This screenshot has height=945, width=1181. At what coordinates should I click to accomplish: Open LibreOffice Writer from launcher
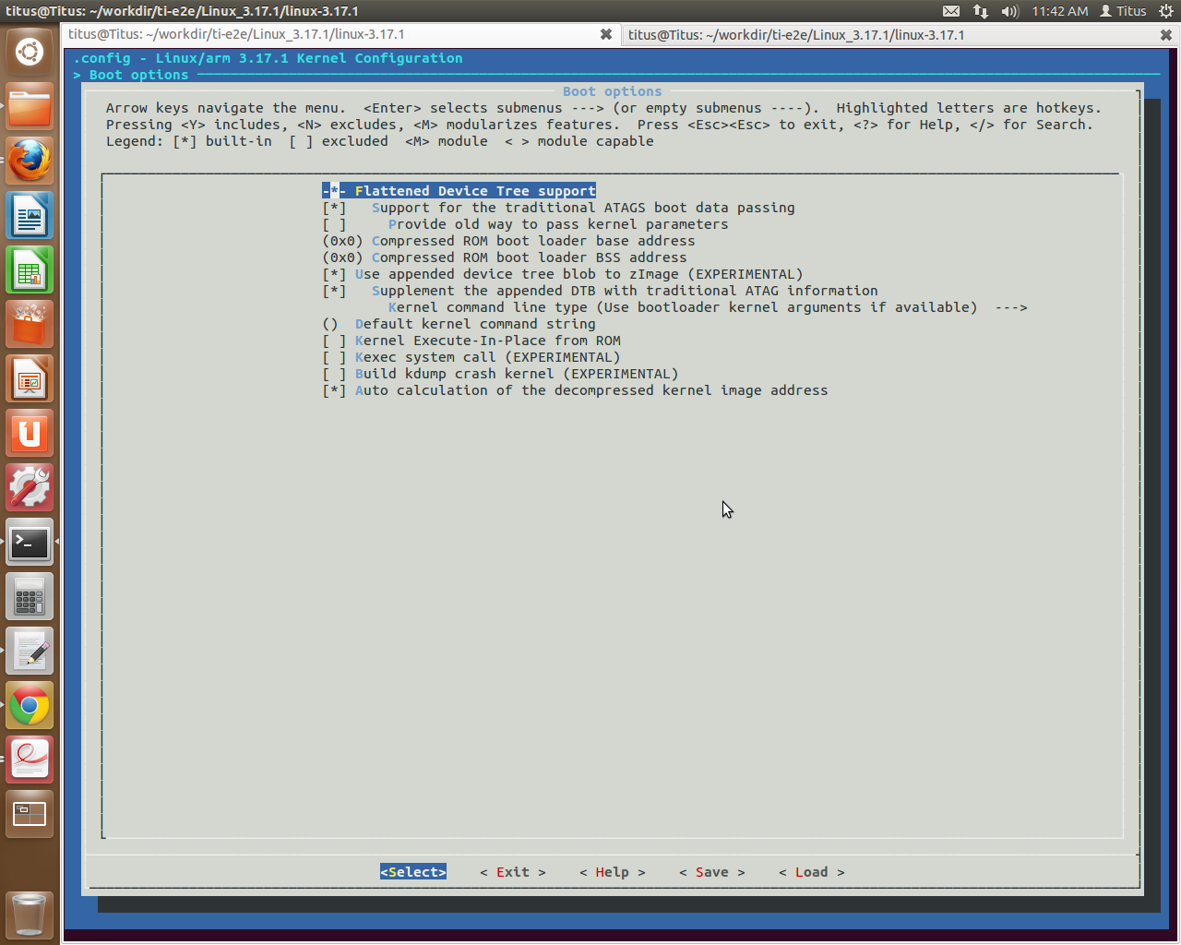[x=30, y=216]
